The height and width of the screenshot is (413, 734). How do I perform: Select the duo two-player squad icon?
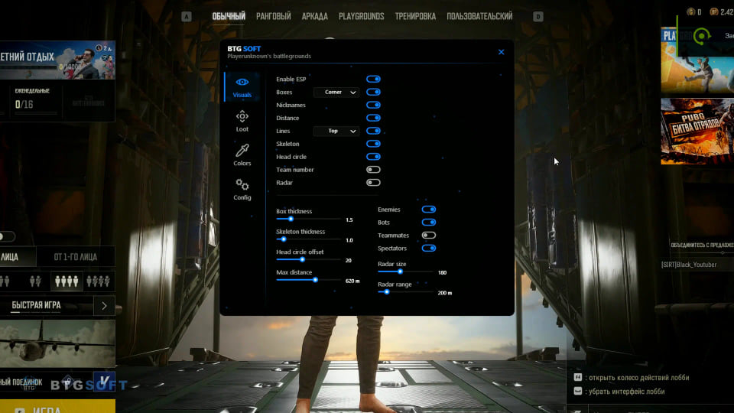pyautogui.click(x=35, y=281)
